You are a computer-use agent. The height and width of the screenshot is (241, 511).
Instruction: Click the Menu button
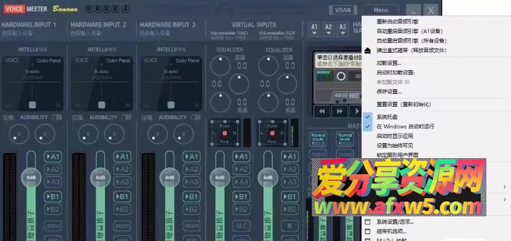380,10
